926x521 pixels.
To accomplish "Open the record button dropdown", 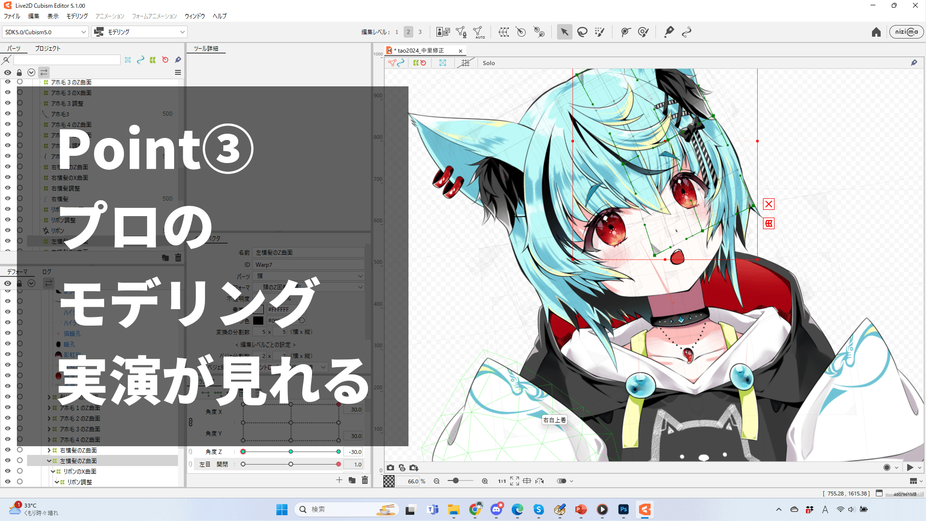I will pos(897,467).
